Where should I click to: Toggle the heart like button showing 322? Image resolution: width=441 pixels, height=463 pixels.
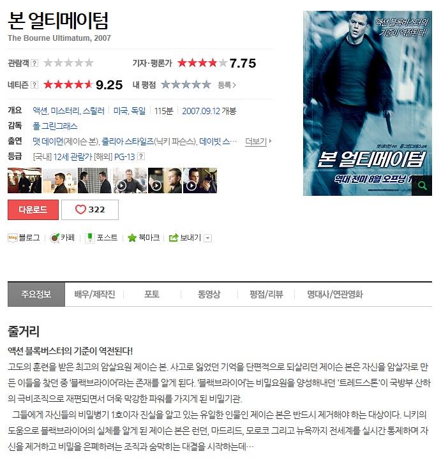tap(90, 210)
